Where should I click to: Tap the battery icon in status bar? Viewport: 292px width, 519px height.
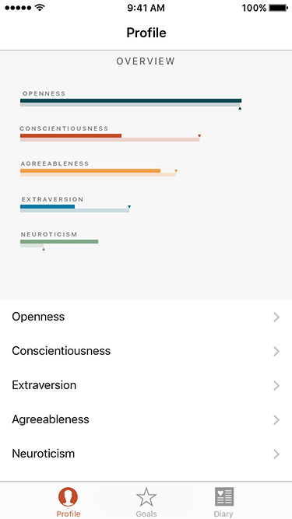(x=278, y=8)
